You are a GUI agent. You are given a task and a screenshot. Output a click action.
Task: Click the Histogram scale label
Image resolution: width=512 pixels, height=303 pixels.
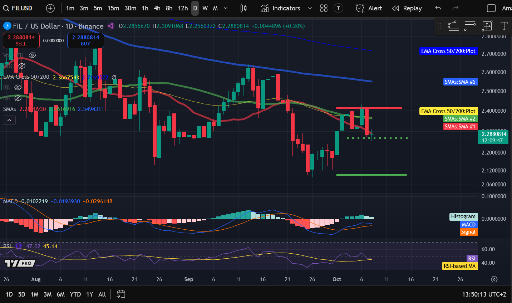[x=463, y=216]
